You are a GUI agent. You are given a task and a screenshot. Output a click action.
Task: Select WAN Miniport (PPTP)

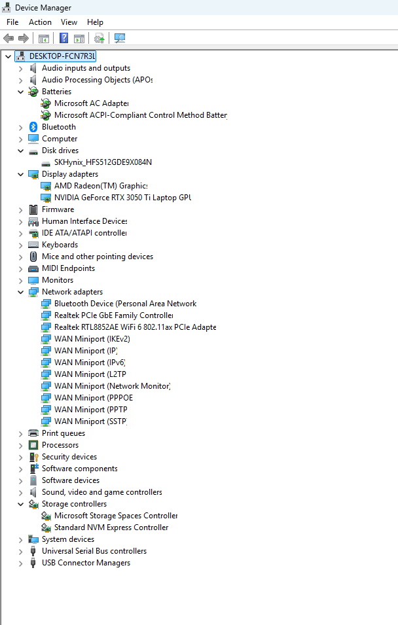pyautogui.click(x=91, y=410)
